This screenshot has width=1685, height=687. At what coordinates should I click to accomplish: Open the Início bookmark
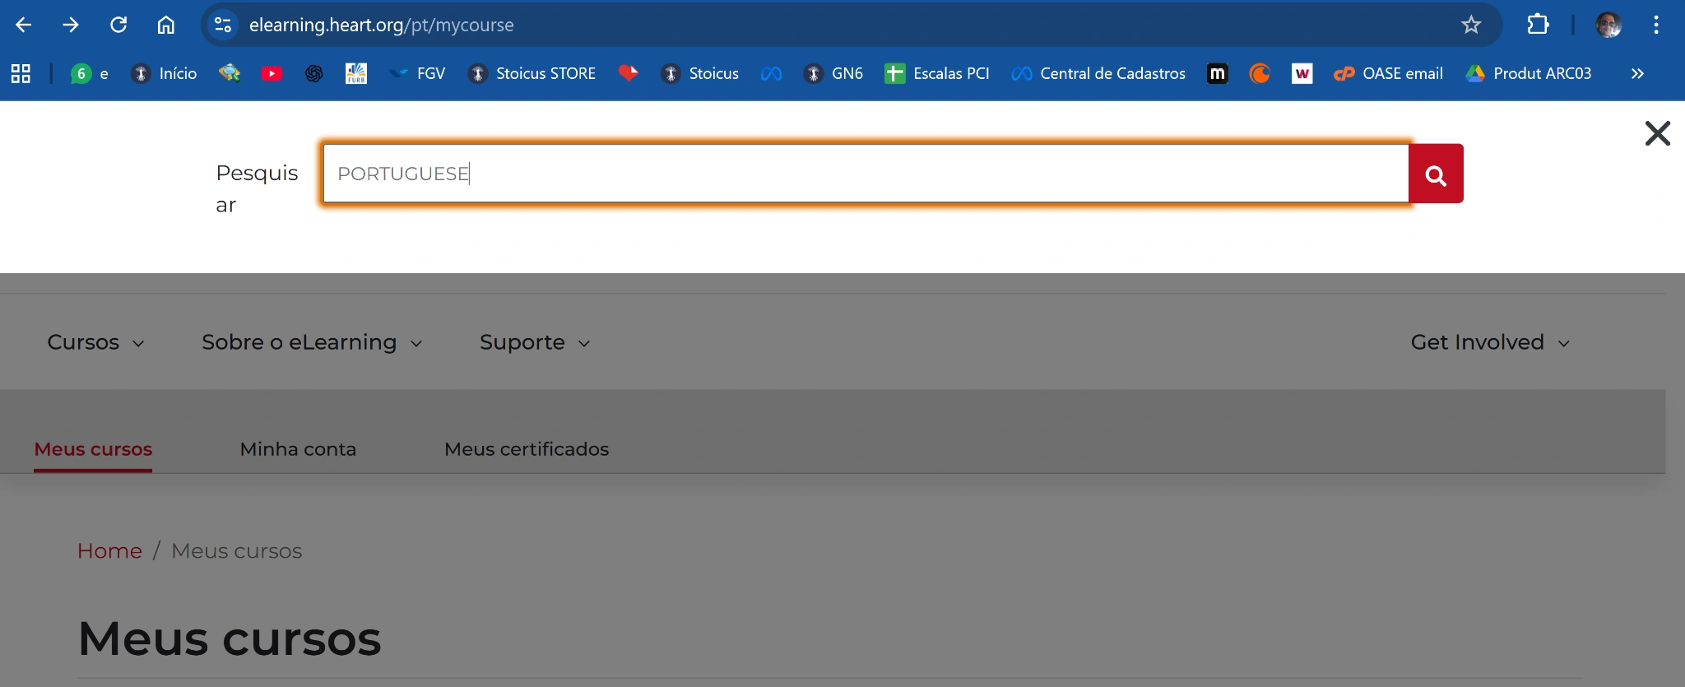click(164, 73)
